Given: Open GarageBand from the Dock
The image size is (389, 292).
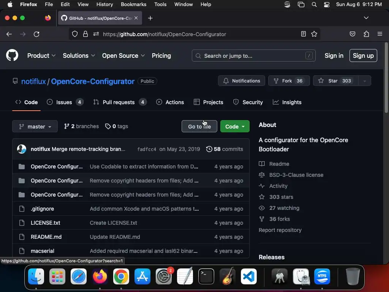Looking at the screenshot, I should click(228, 276).
